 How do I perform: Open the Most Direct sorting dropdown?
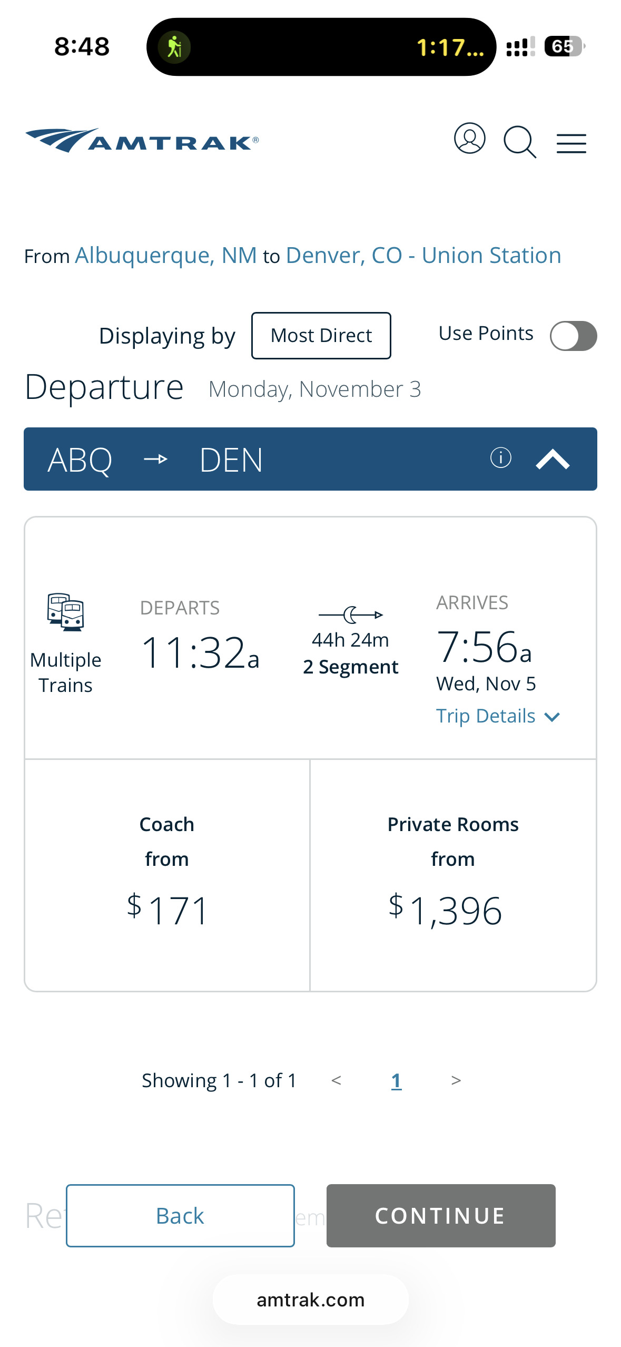pos(321,336)
